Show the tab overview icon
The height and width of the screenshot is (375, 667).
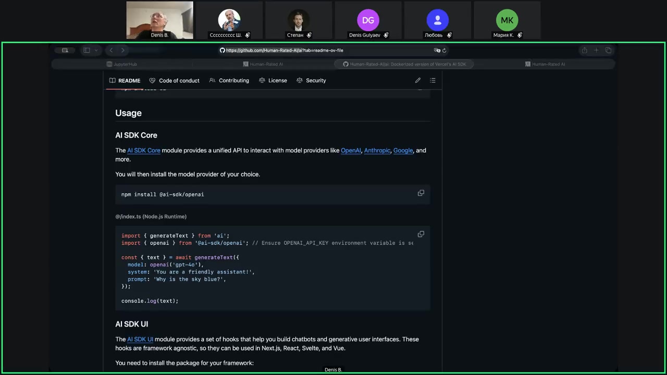(x=608, y=51)
